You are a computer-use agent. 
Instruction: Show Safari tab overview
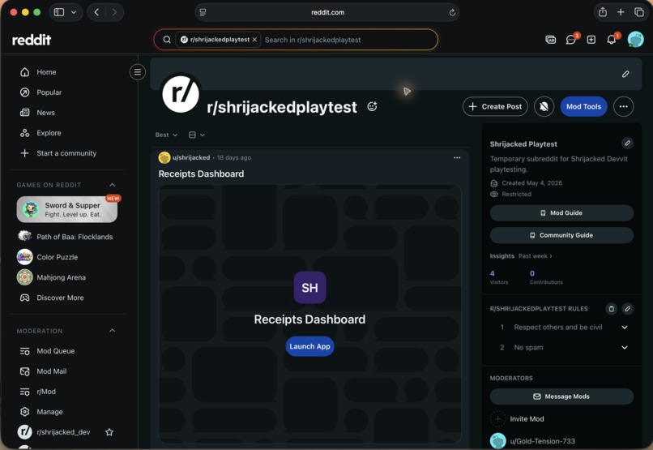point(639,12)
